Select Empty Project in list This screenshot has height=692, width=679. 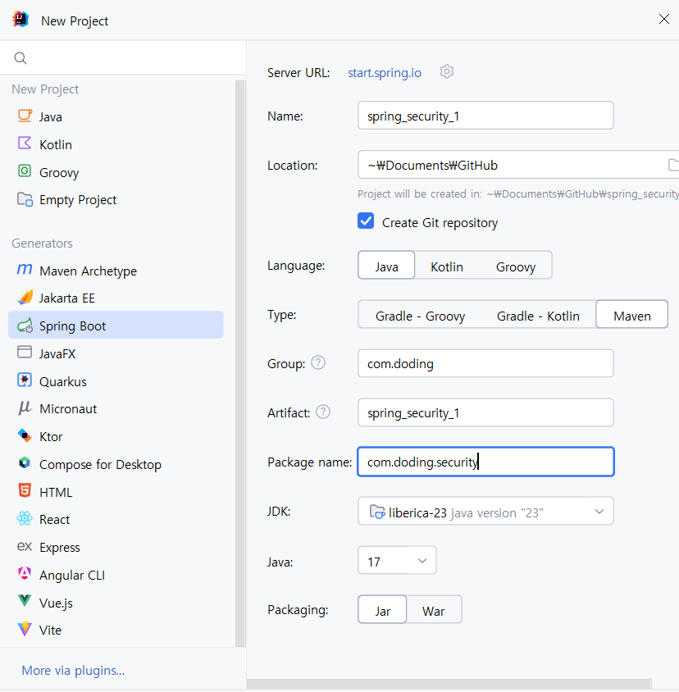pyautogui.click(x=116, y=199)
